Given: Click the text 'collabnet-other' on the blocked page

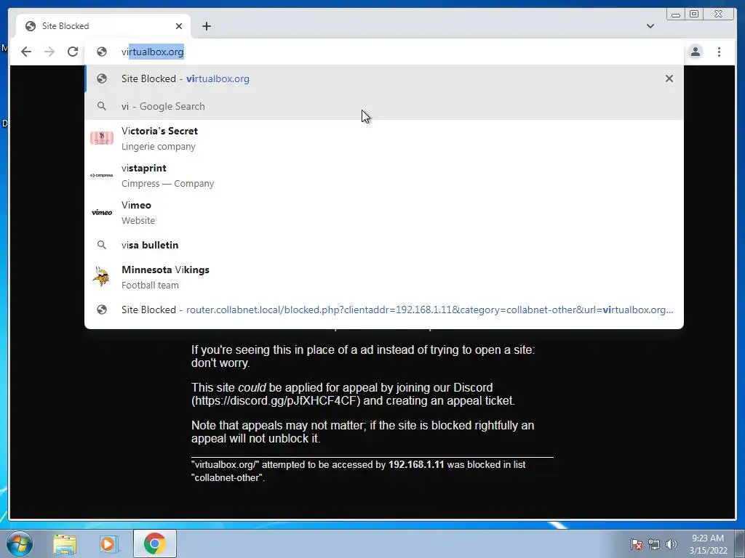Looking at the screenshot, I should [x=228, y=478].
